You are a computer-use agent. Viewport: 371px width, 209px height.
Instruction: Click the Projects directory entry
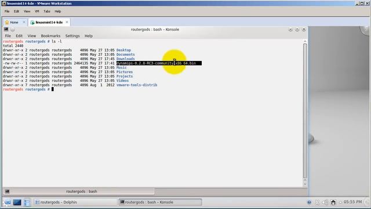pyautogui.click(x=125, y=76)
